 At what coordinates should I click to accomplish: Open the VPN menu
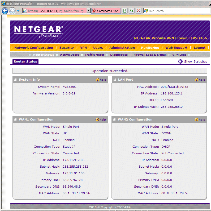(x=83, y=48)
